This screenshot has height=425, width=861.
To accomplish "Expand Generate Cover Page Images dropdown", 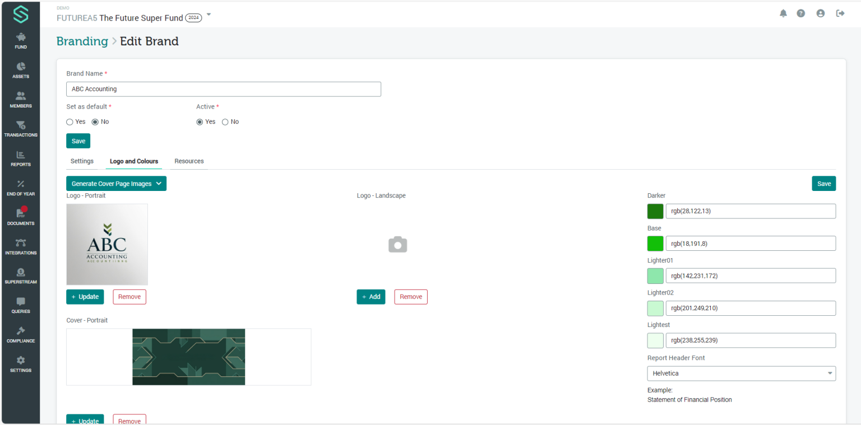I will [116, 184].
